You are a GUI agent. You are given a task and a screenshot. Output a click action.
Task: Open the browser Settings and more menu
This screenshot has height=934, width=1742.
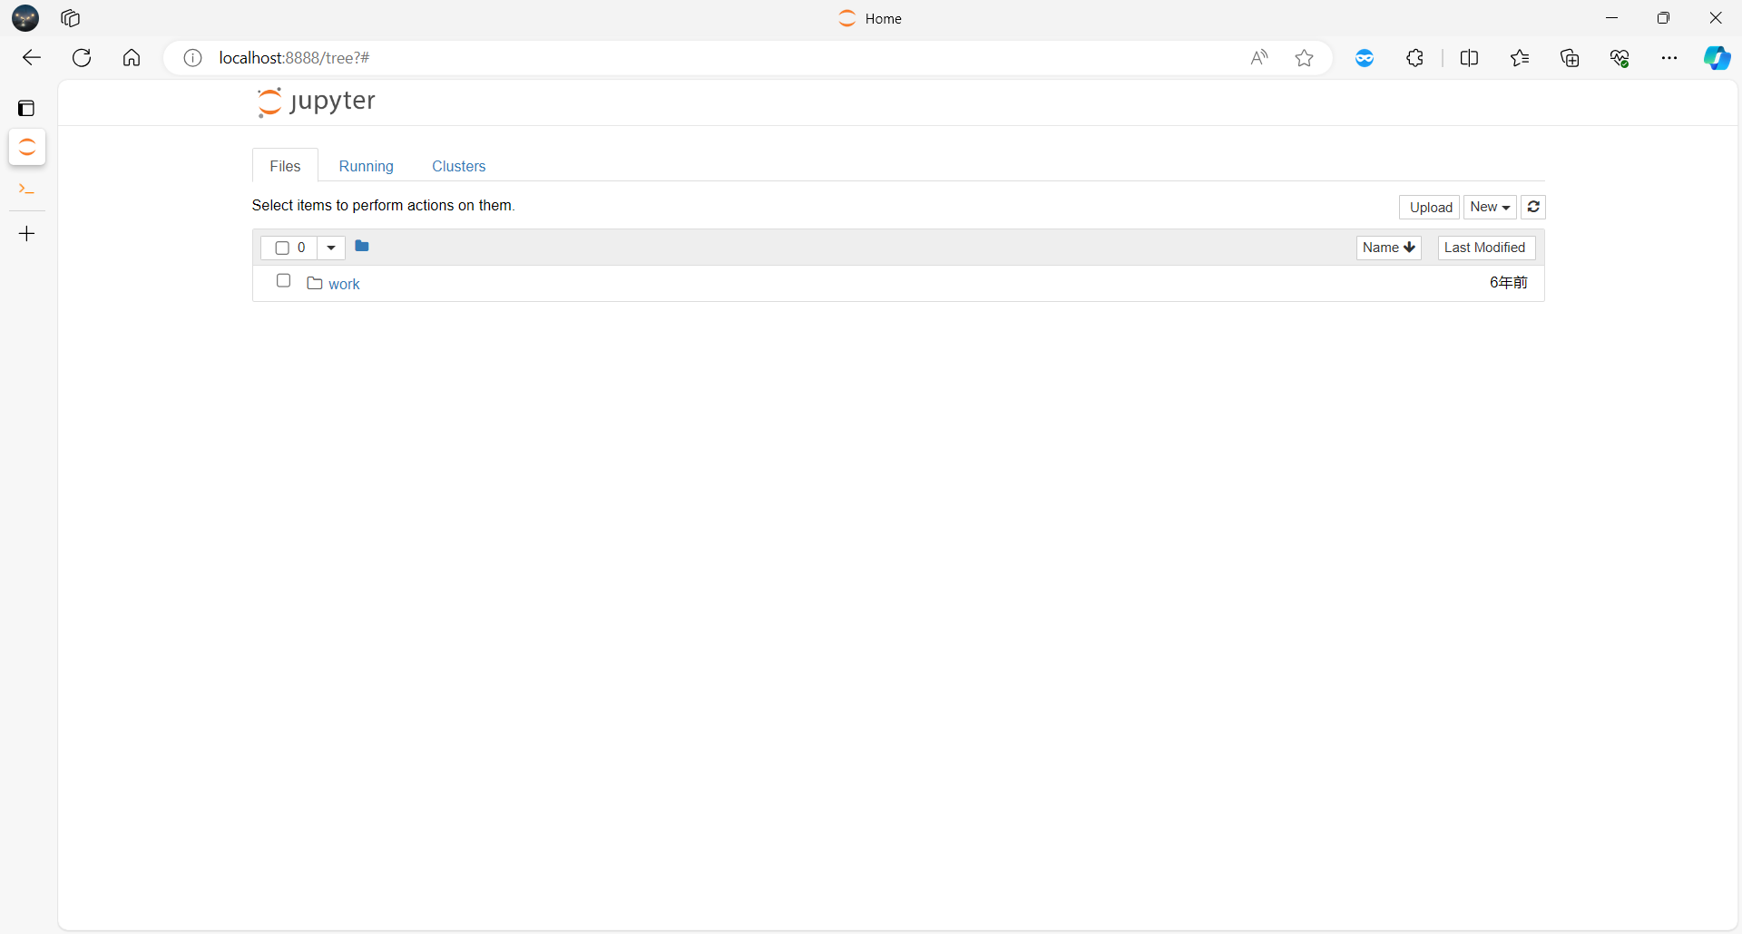pyautogui.click(x=1669, y=57)
